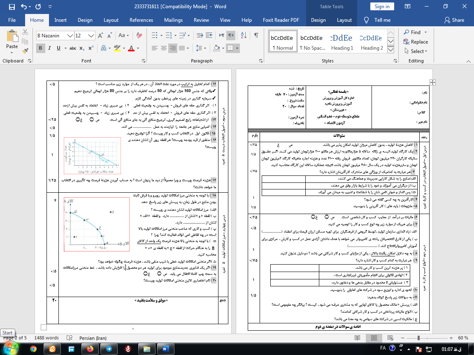
Task: Open Firefox from the Windows taskbar
Action: coord(90,348)
